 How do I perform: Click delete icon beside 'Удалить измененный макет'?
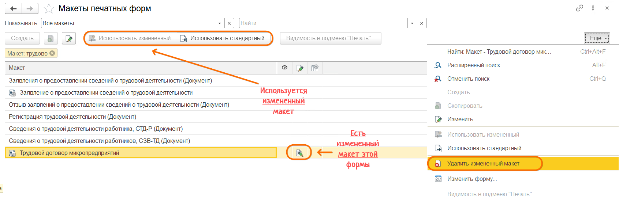pos(438,164)
